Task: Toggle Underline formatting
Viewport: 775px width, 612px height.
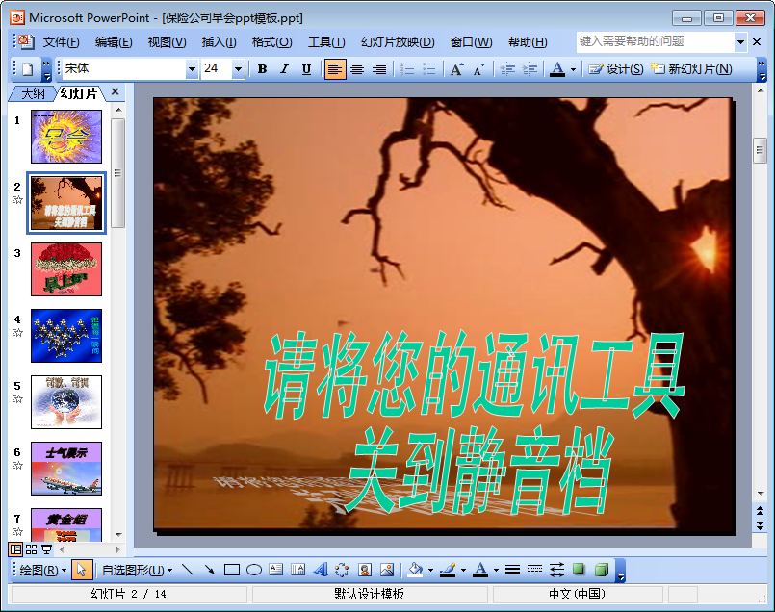Action: [x=306, y=69]
